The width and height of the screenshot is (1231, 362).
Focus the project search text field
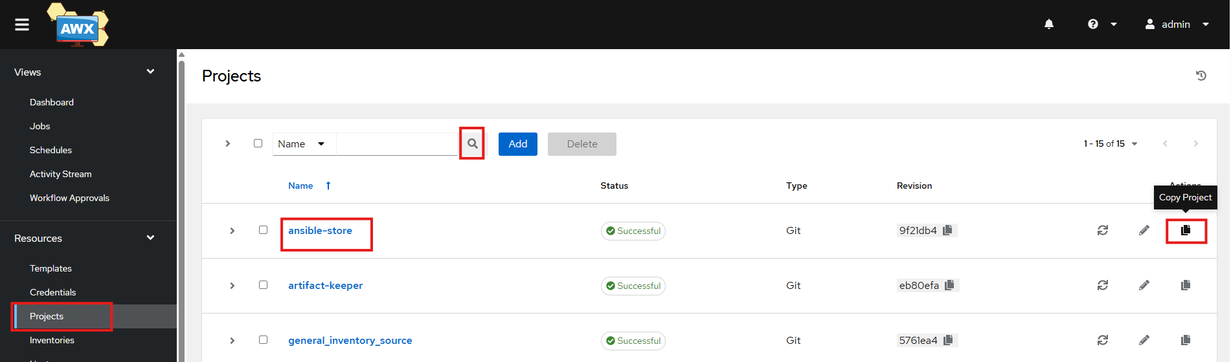[x=398, y=144]
